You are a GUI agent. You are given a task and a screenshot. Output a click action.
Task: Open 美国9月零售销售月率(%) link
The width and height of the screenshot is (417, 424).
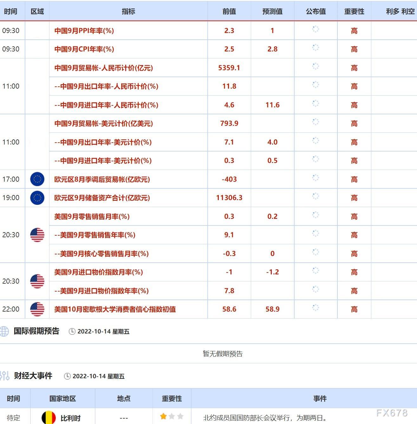[92, 216]
